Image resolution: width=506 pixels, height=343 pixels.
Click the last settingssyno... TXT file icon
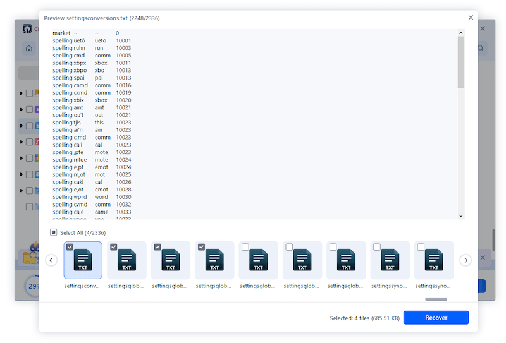[x=434, y=260]
